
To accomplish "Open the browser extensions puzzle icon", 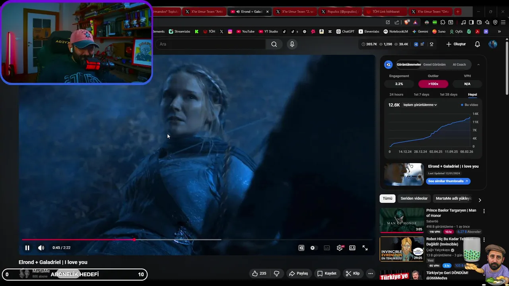I will pyautogui.click(x=443, y=22).
